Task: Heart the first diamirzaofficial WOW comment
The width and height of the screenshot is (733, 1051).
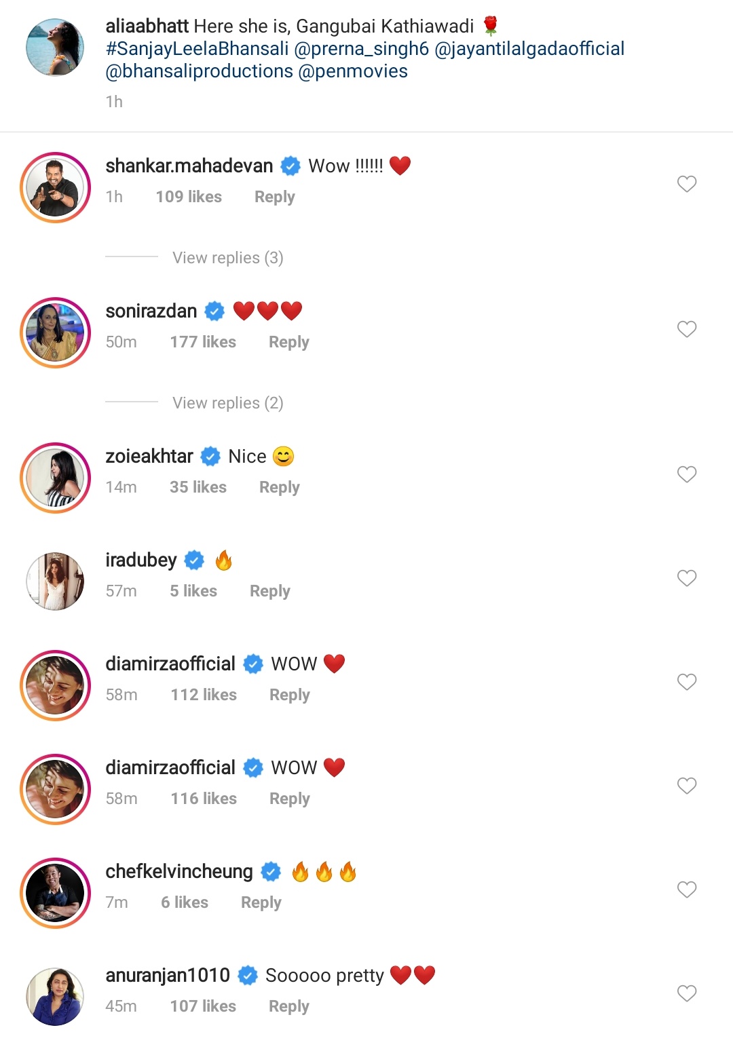Action: coord(686,682)
